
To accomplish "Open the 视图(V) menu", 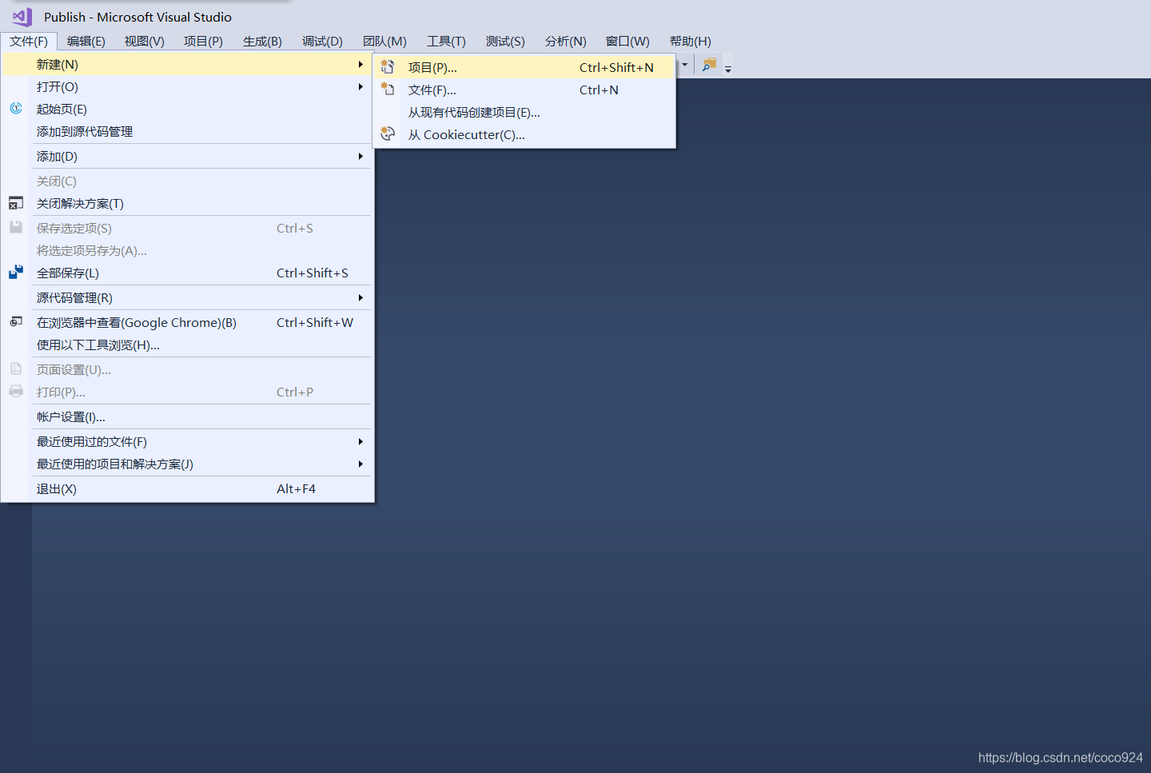I will (145, 41).
